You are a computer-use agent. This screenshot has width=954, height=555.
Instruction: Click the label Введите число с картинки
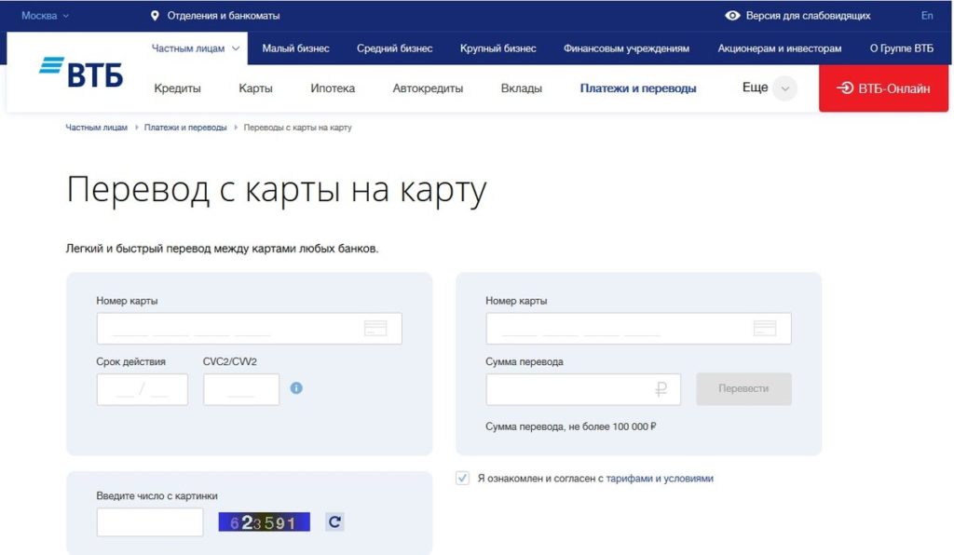(157, 496)
